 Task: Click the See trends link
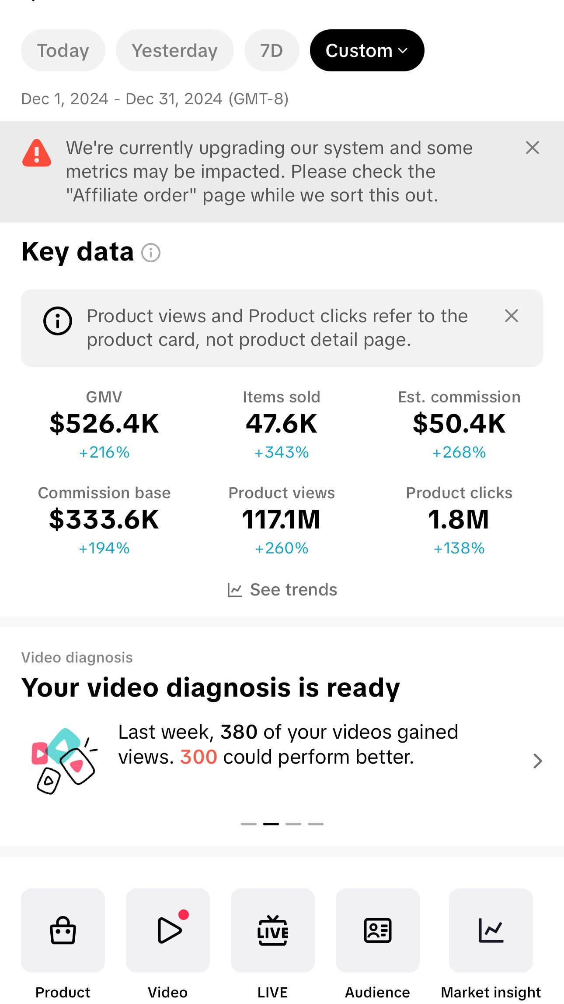point(293,589)
